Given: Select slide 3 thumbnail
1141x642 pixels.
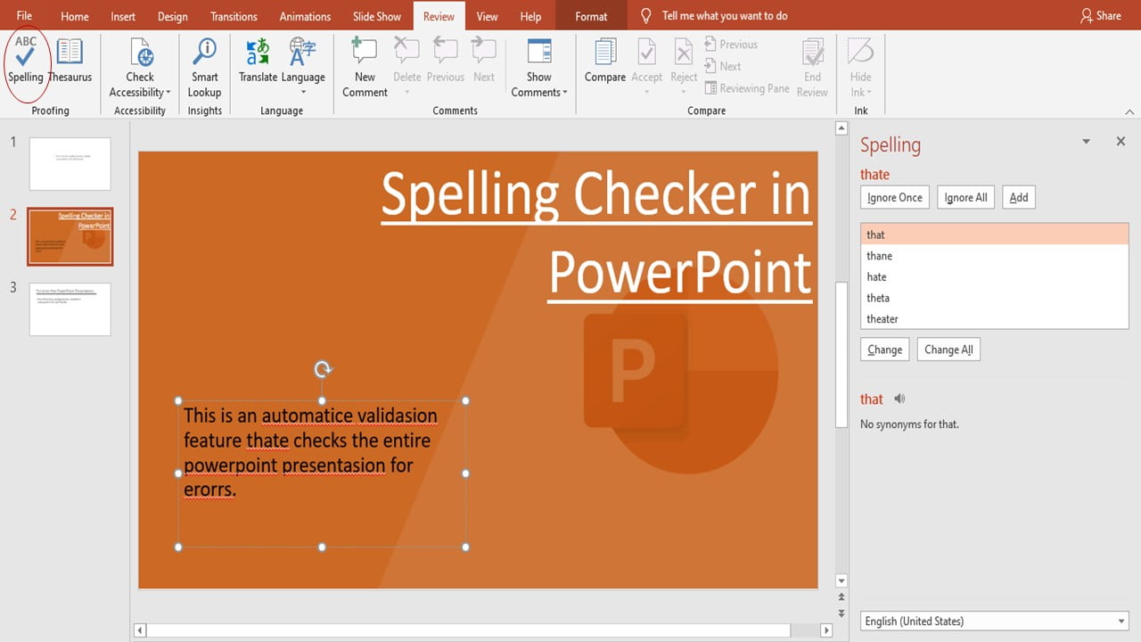Looking at the screenshot, I should (70, 309).
